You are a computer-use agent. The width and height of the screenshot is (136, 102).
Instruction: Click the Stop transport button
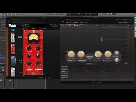(x=55, y=14)
